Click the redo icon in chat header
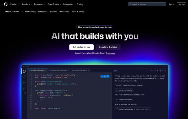This screenshot has width=188, height=119. pyautogui.click(x=155, y=70)
